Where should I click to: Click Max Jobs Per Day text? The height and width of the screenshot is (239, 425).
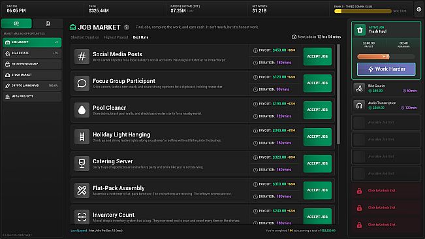click(106, 231)
